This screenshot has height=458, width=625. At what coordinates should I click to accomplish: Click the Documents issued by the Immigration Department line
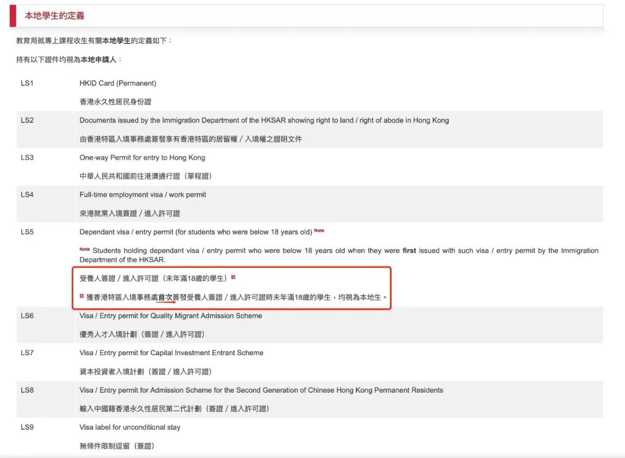[x=264, y=120]
